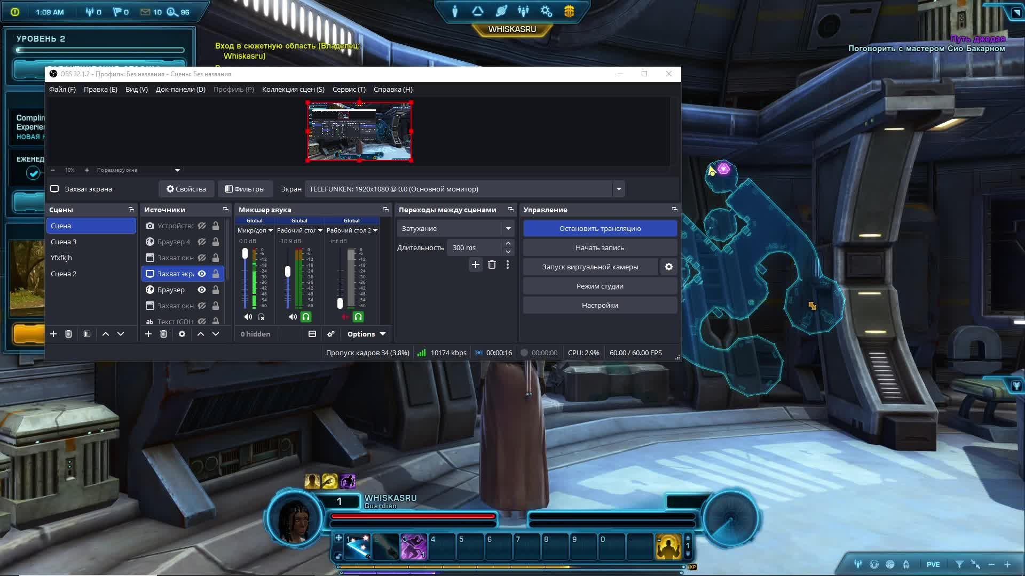1025x576 pixels.
Task: Float the Сцены dock panel
Action: pyautogui.click(x=131, y=210)
